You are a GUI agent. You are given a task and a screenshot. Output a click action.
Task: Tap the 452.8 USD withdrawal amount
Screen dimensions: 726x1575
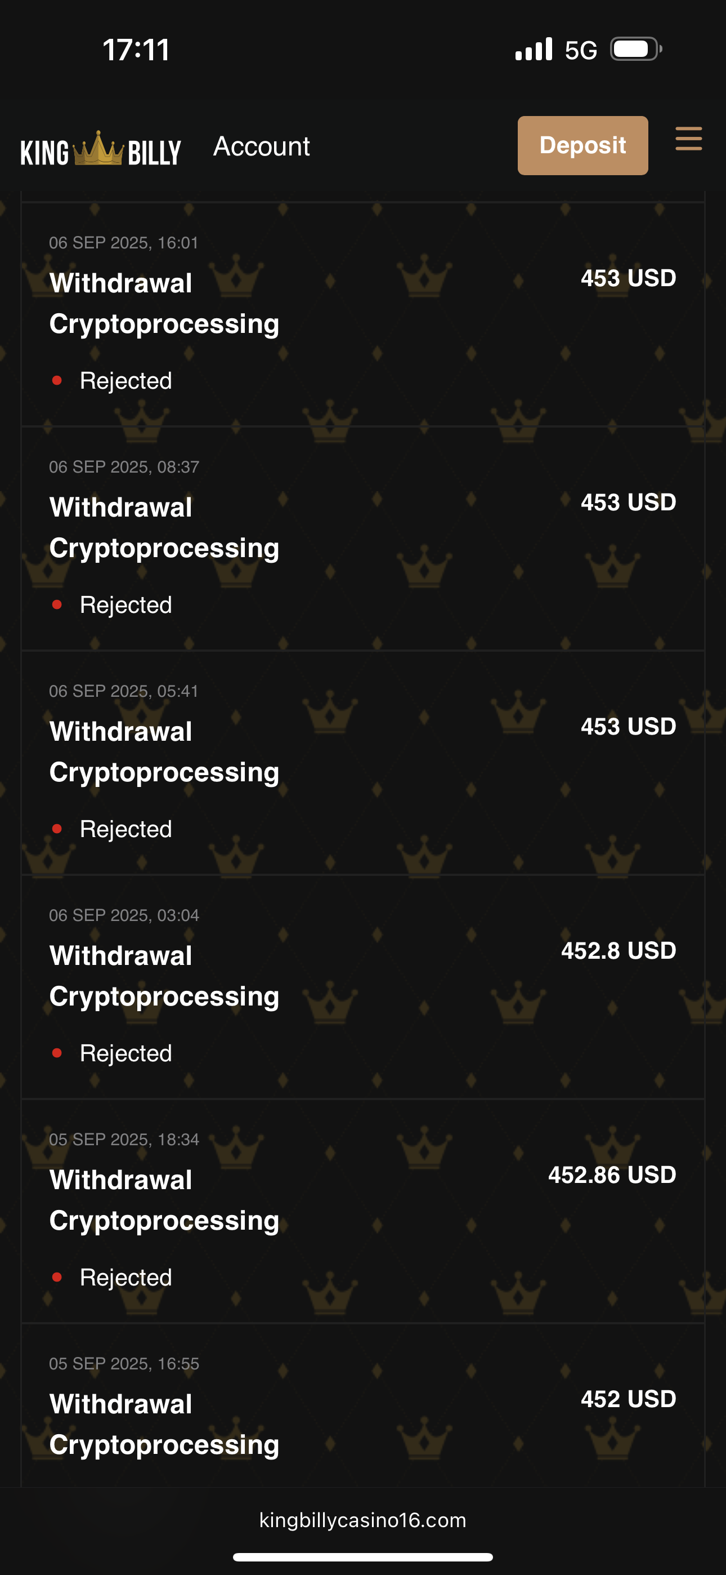point(618,951)
